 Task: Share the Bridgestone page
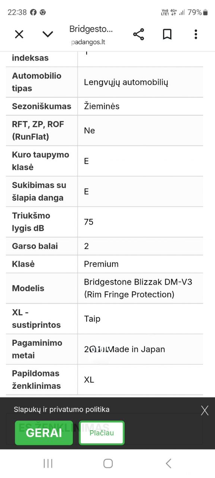click(138, 34)
